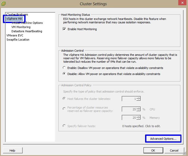Select vSphere HA in the settings tree
Viewport: 188px width, 156px height.
tap(14, 19)
